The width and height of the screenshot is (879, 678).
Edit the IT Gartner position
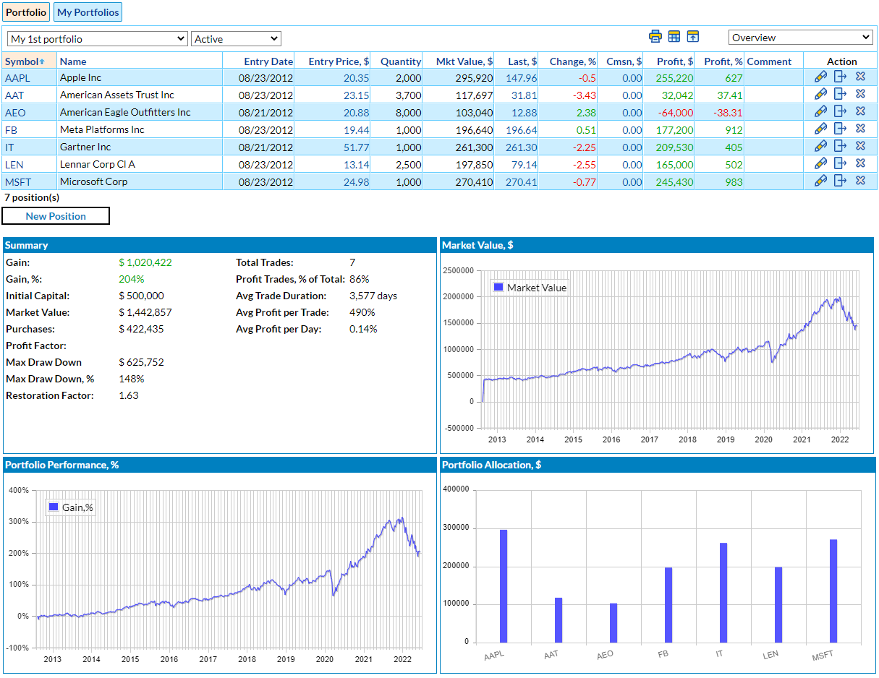point(820,145)
